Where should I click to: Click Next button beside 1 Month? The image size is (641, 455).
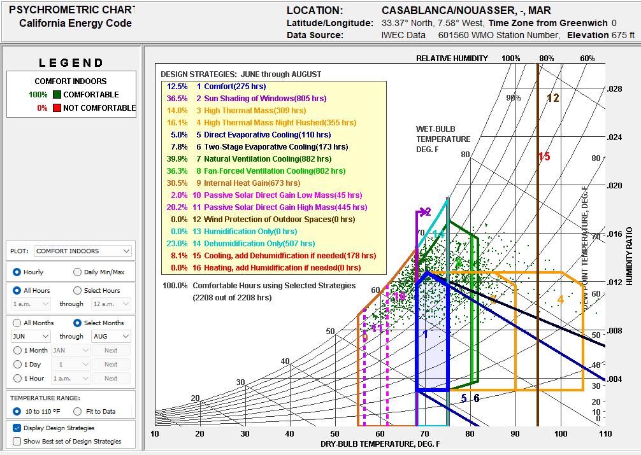coord(112,350)
